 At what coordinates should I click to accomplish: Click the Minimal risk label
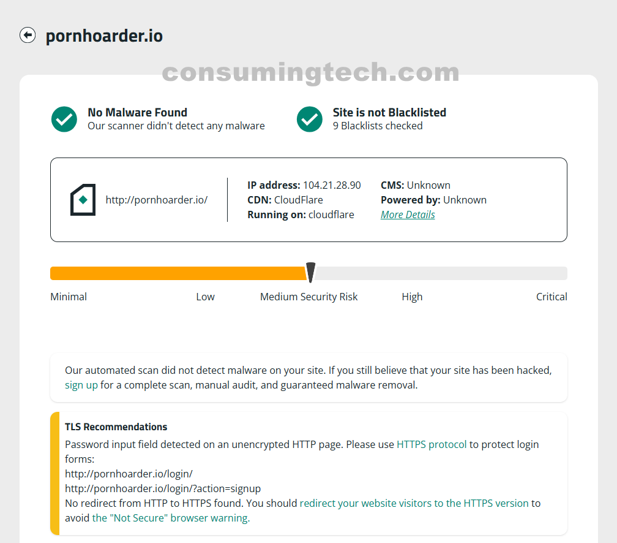(69, 297)
